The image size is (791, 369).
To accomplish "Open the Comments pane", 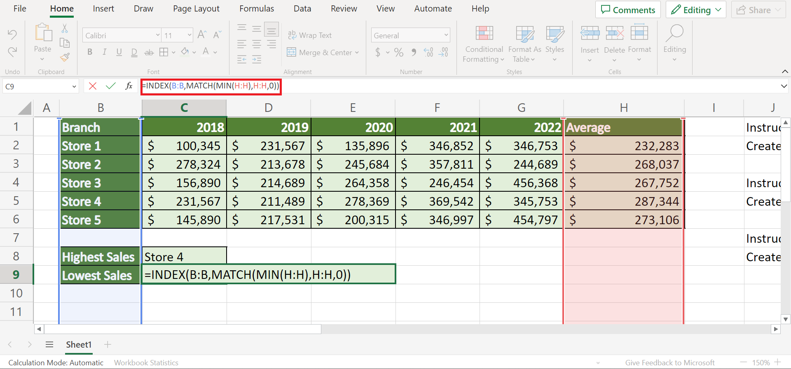I will pyautogui.click(x=628, y=10).
